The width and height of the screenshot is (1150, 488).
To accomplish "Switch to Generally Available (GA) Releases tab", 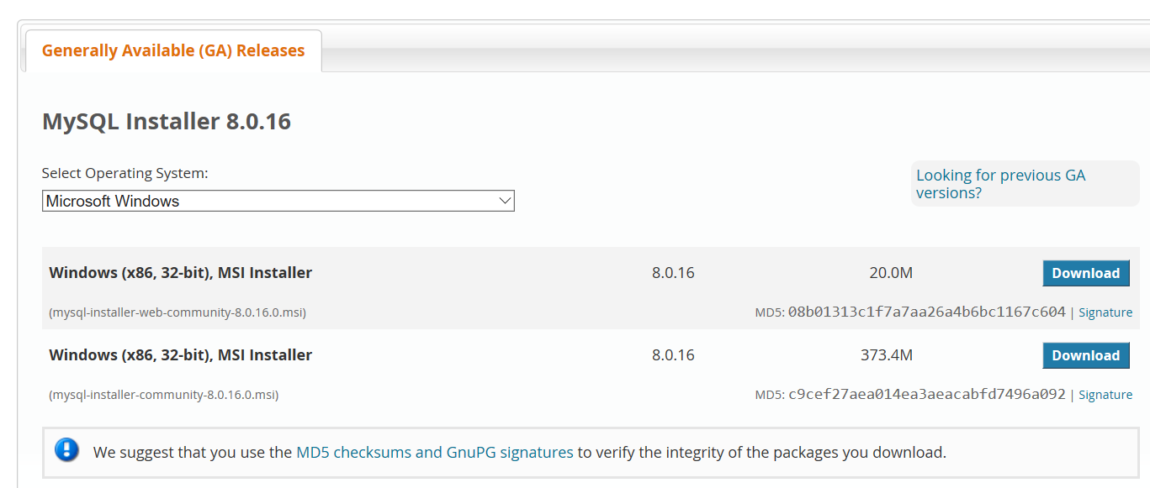I will coord(173,50).
